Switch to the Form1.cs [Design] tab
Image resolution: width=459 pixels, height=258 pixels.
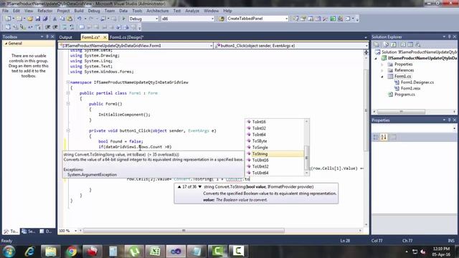[x=126, y=37]
